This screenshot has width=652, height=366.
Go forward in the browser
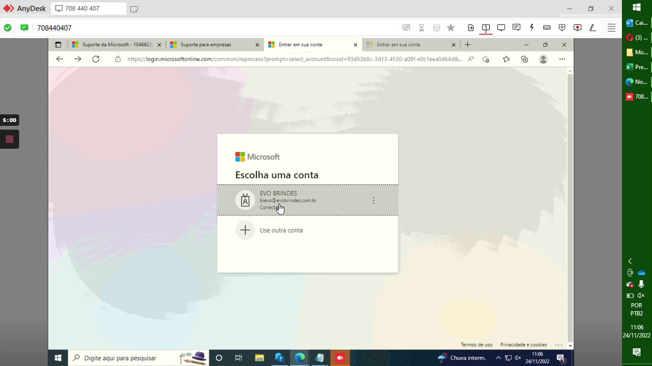click(77, 59)
